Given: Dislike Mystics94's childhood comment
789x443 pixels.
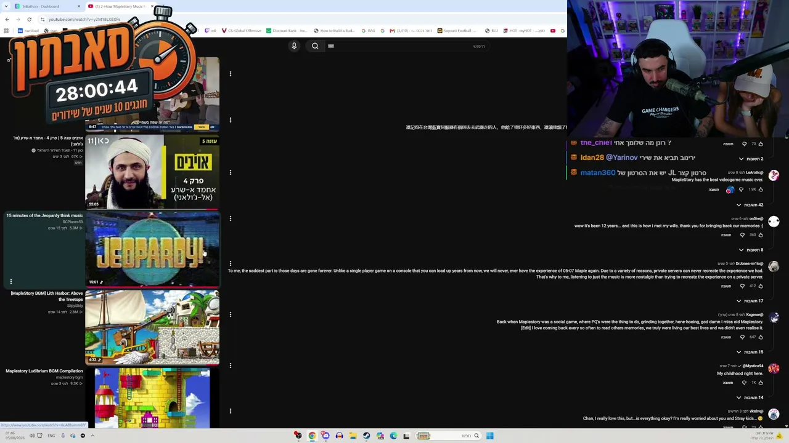Looking at the screenshot, I should [x=744, y=383].
